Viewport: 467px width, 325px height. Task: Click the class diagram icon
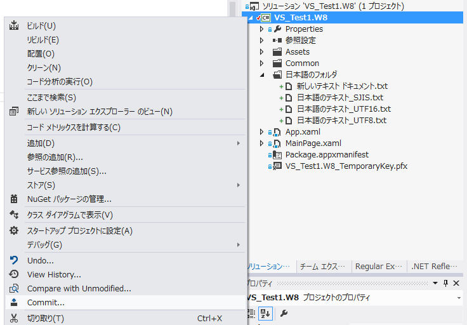pos(14,215)
